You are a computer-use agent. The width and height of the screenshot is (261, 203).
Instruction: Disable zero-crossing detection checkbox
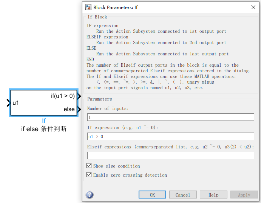click(x=89, y=175)
